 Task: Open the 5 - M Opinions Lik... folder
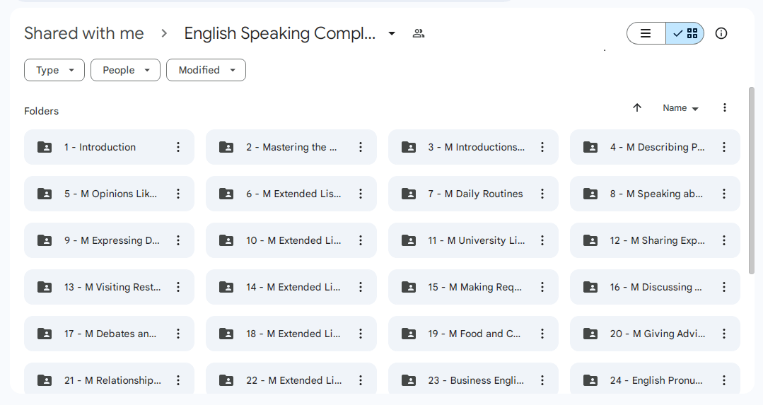click(109, 194)
